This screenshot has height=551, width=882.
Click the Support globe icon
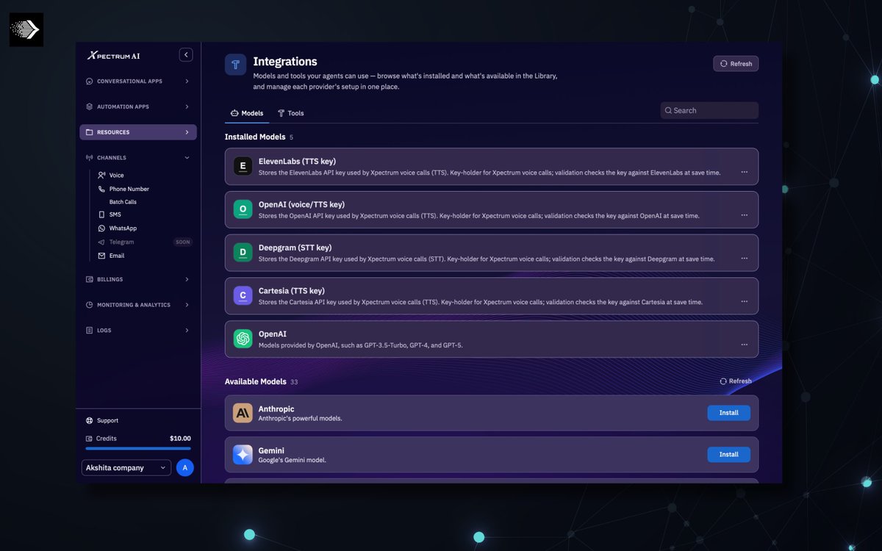point(90,421)
